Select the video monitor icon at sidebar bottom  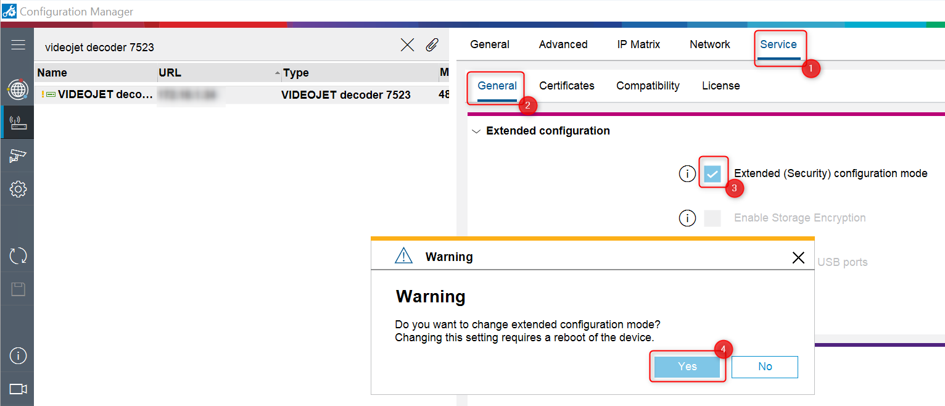tap(18, 389)
